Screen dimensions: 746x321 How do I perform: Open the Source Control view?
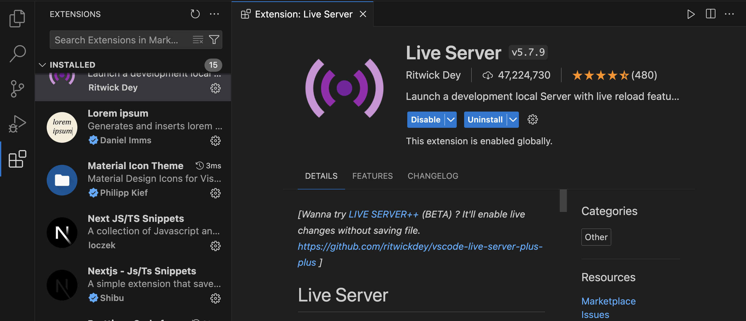[17, 88]
